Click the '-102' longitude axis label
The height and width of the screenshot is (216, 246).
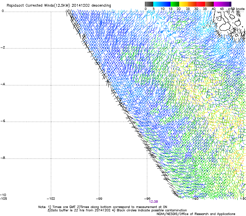tap(51, 199)
